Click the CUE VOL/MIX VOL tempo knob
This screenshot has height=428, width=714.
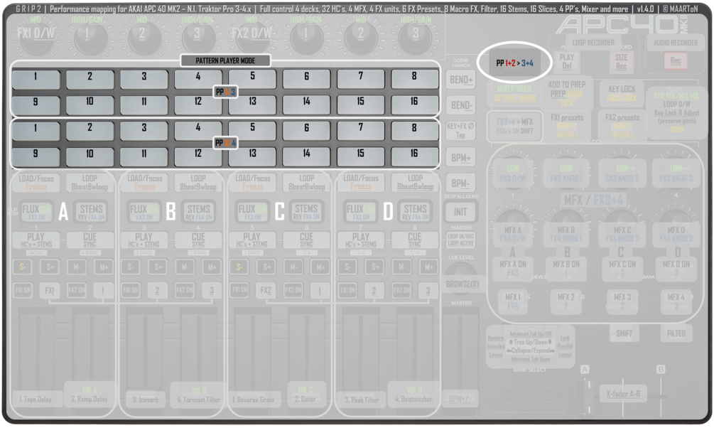(676, 112)
